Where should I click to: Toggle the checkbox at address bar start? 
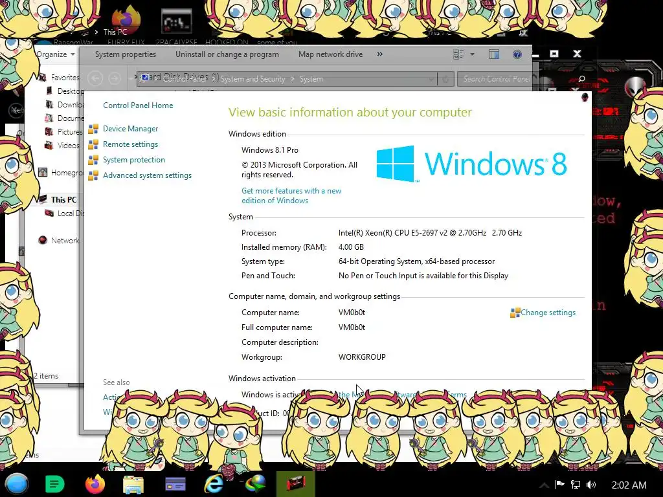pyautogui.click(x=146, y=77)
